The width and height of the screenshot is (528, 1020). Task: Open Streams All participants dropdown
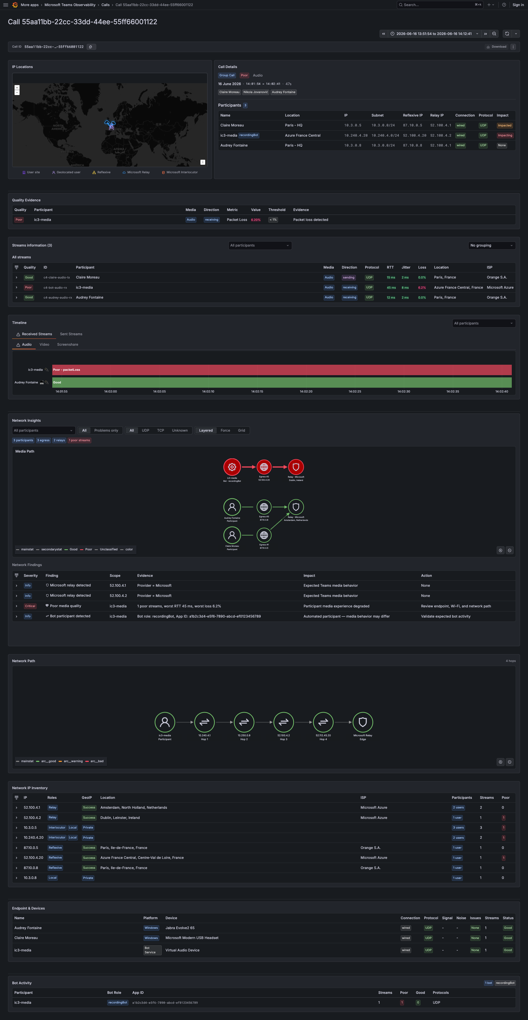[260, 245]
